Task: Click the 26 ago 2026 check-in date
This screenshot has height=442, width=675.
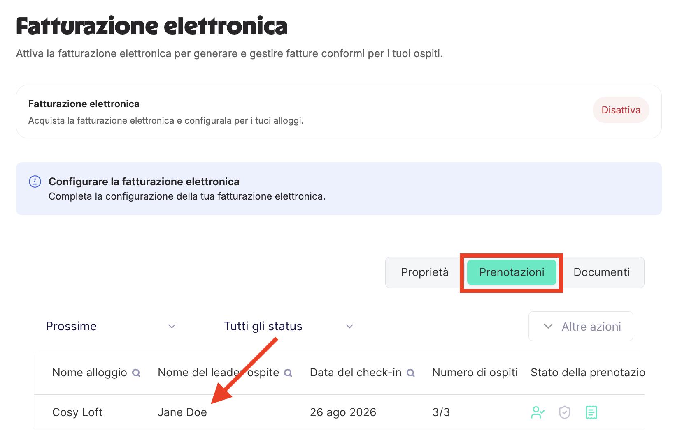Action: (x=343, y=412)
